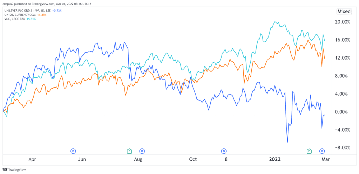
Task: Click the dividend marker below June
Action: tap(73, 151)
